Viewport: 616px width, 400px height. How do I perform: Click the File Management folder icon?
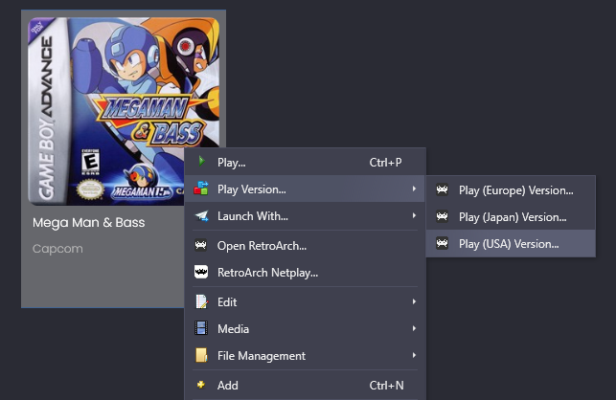click(201, 355)
